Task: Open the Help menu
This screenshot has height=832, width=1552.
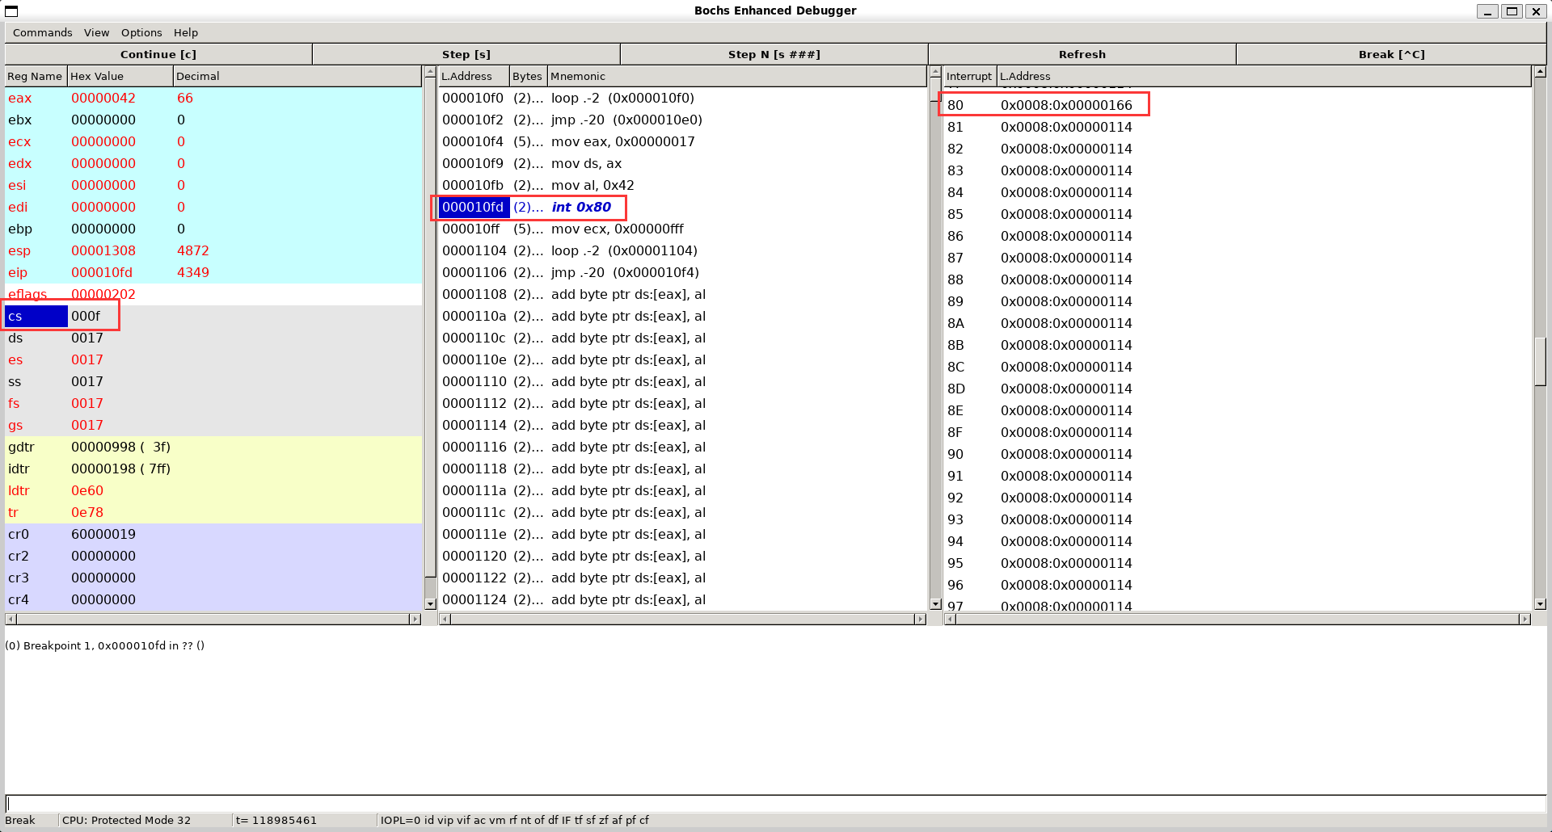Action: click(x=186, y=32)
